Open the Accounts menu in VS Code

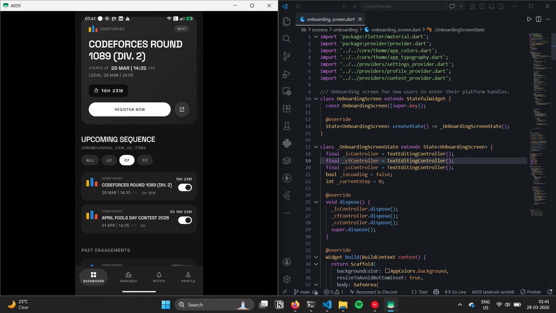[x=286, y=262]
